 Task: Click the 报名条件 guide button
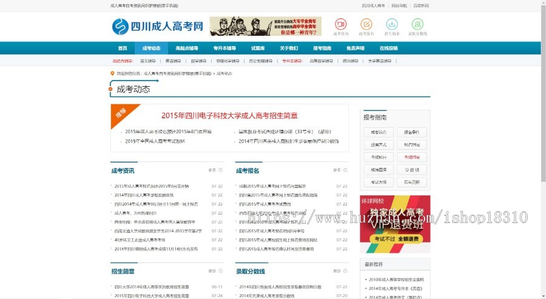411,132
